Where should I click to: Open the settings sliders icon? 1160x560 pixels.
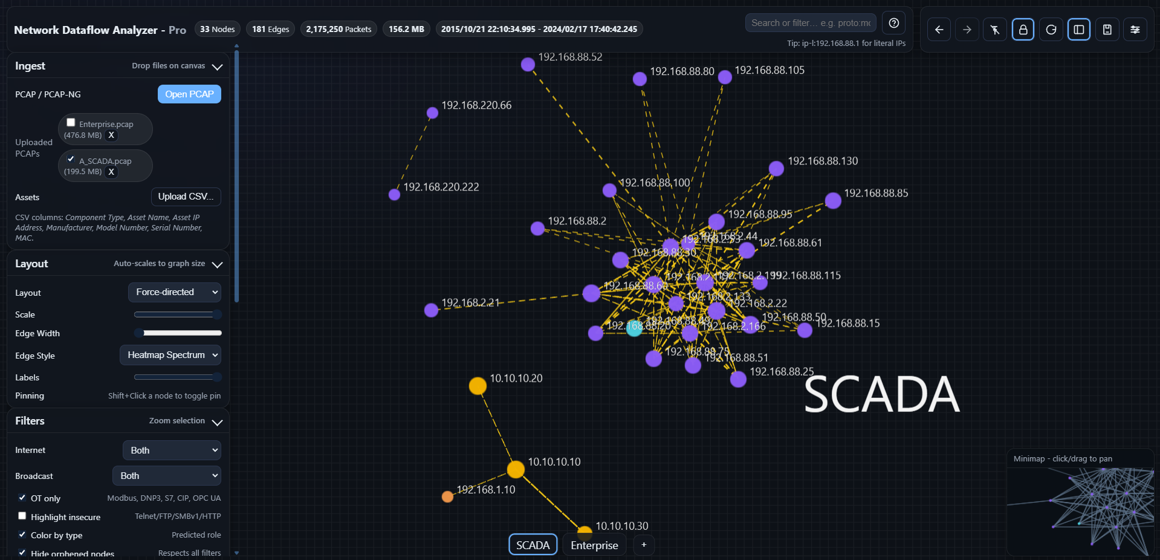(x=1135, y=30)
